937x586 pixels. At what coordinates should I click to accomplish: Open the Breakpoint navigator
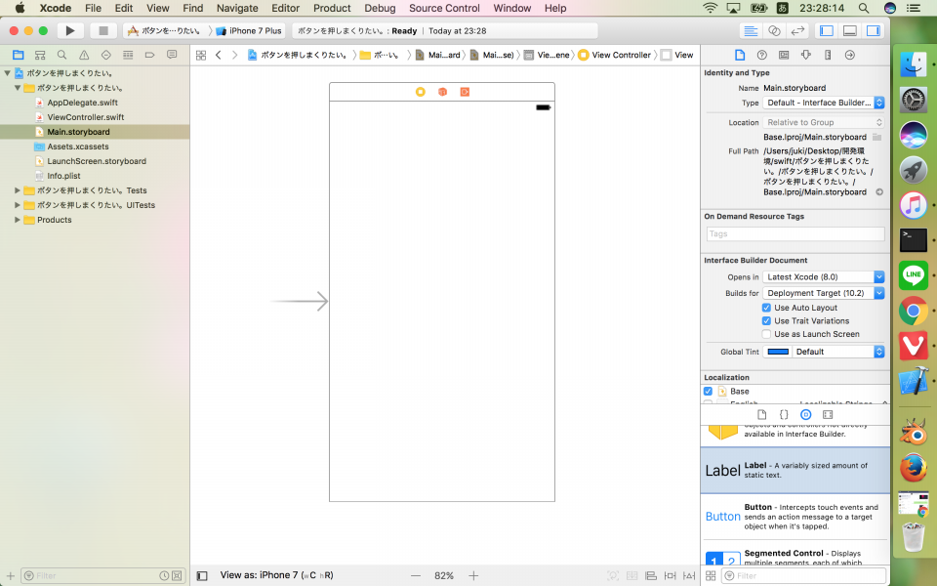(150, 55)
